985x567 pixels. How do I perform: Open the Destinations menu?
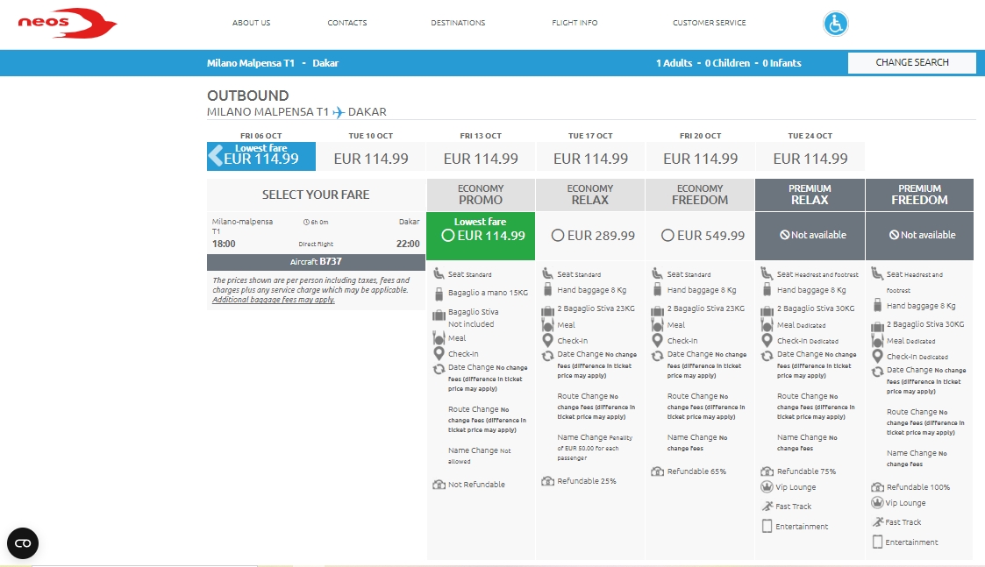458,23
